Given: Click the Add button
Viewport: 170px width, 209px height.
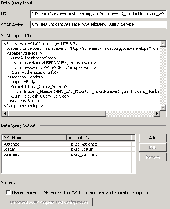Looking at the screenshot, I should pyautogui.click(x=153, y=138).
